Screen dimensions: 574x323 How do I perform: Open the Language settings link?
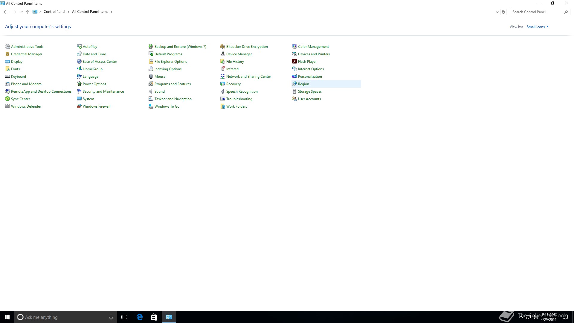pyautogui.click(x=91, y=77)
